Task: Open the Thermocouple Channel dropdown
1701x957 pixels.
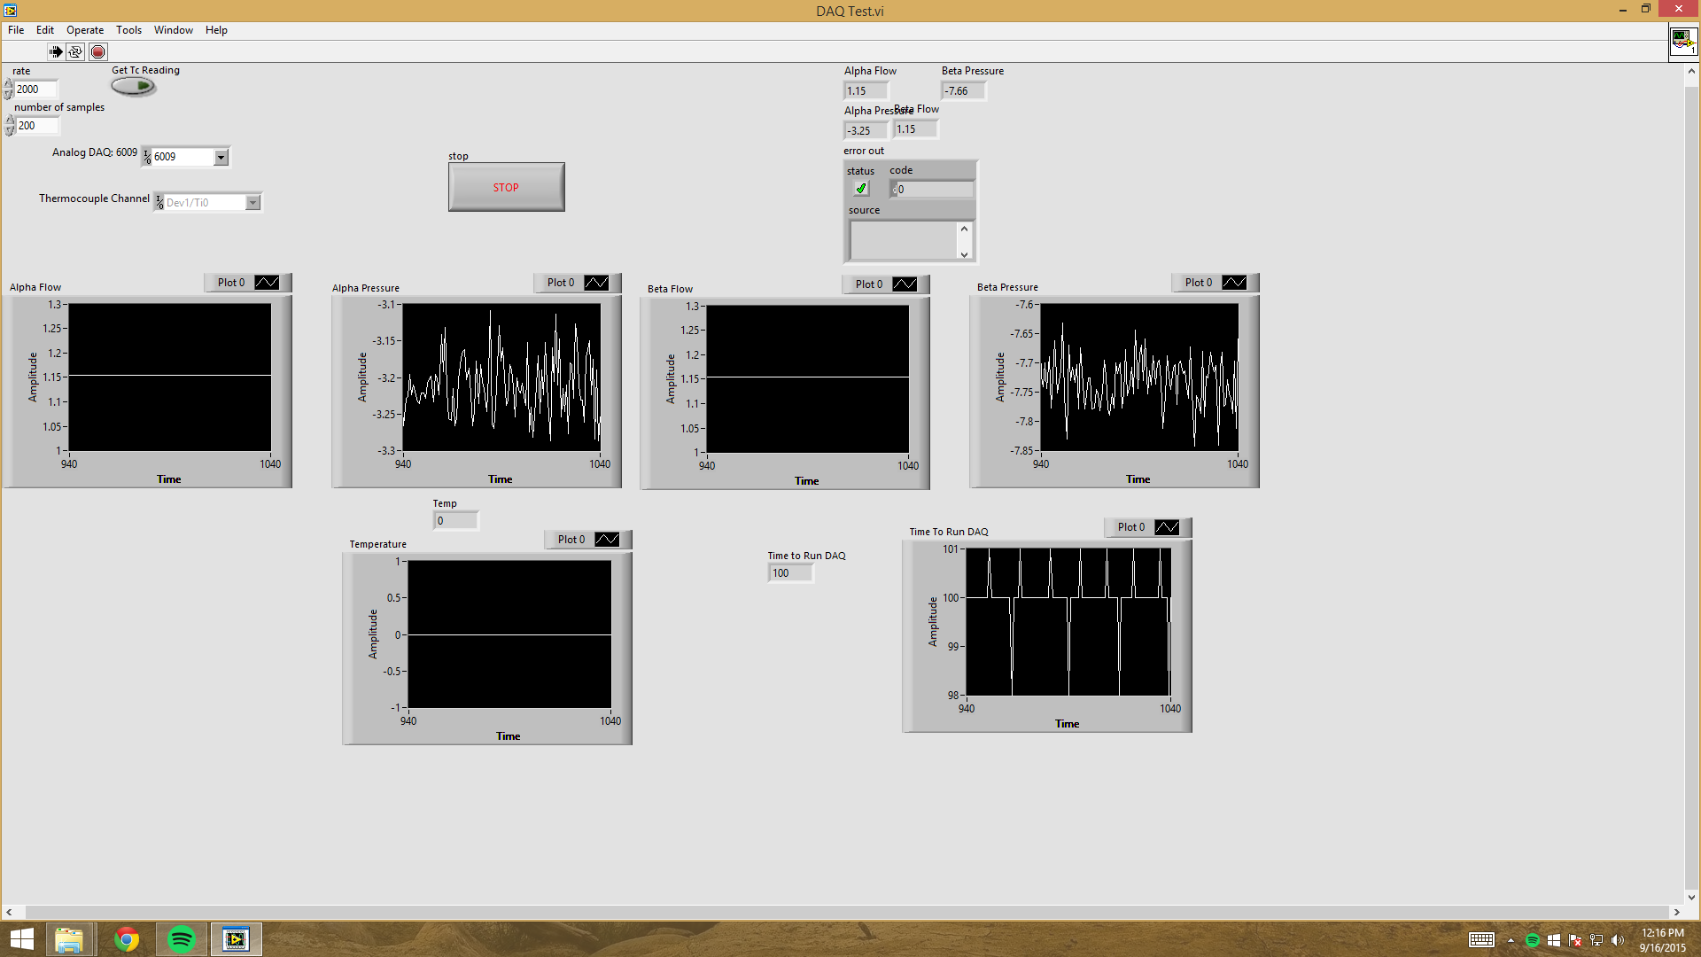Action: (253, 203)
